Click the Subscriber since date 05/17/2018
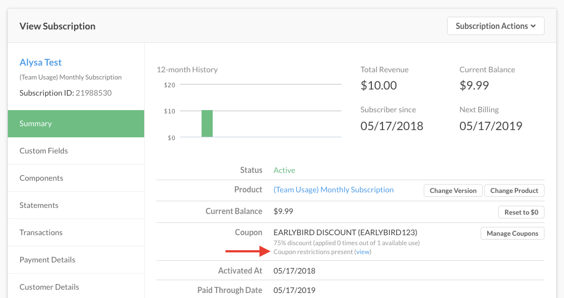Viewport: 564px width, 298px height. click(x=392, y=126)
